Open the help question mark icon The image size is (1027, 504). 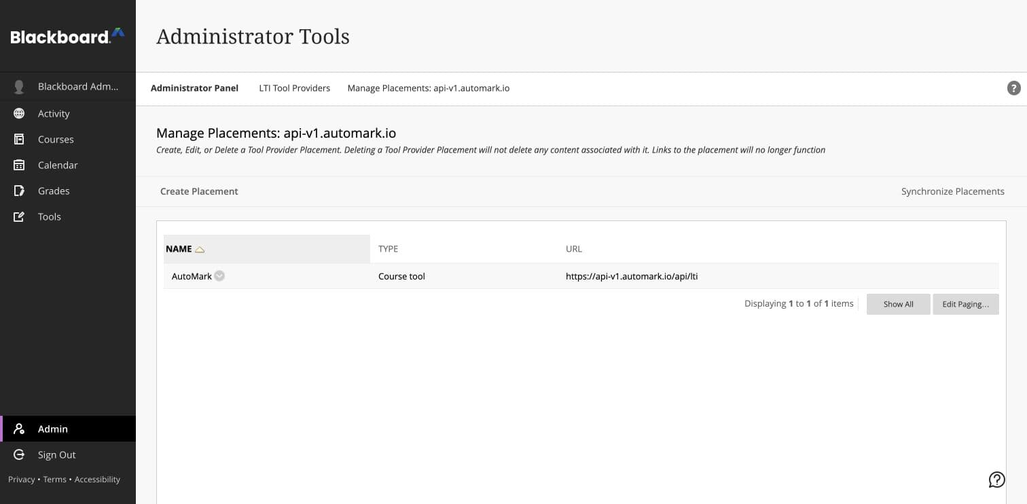pos(1013,88)
